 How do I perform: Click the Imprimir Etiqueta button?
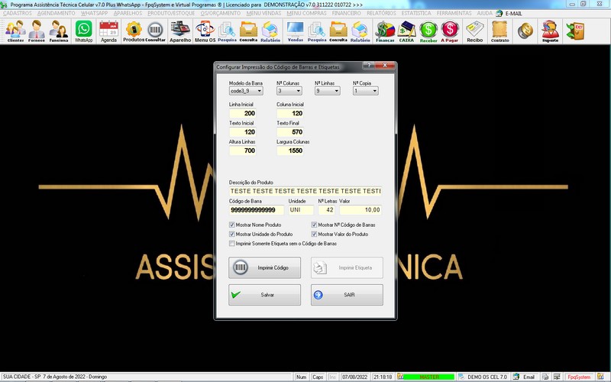[347, 268]
